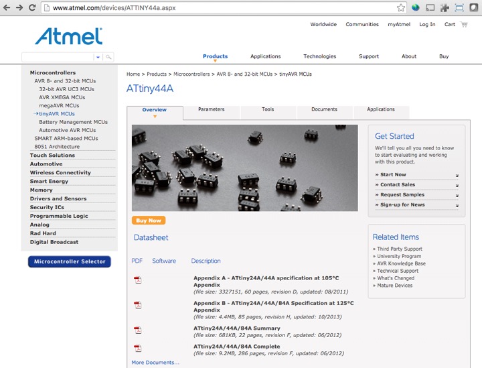Expand Smart Energy in sidebar
Screen dimensions: 482x368
coord(49,181)
